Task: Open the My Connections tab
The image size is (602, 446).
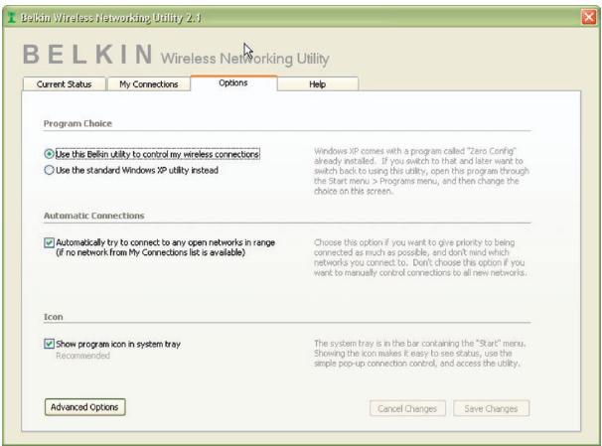Action: (x=149, y=84)
